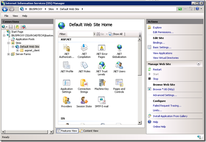Collapse the Manage Web Site section
This screenshot has height=142, width=206.
coord(198,64)
